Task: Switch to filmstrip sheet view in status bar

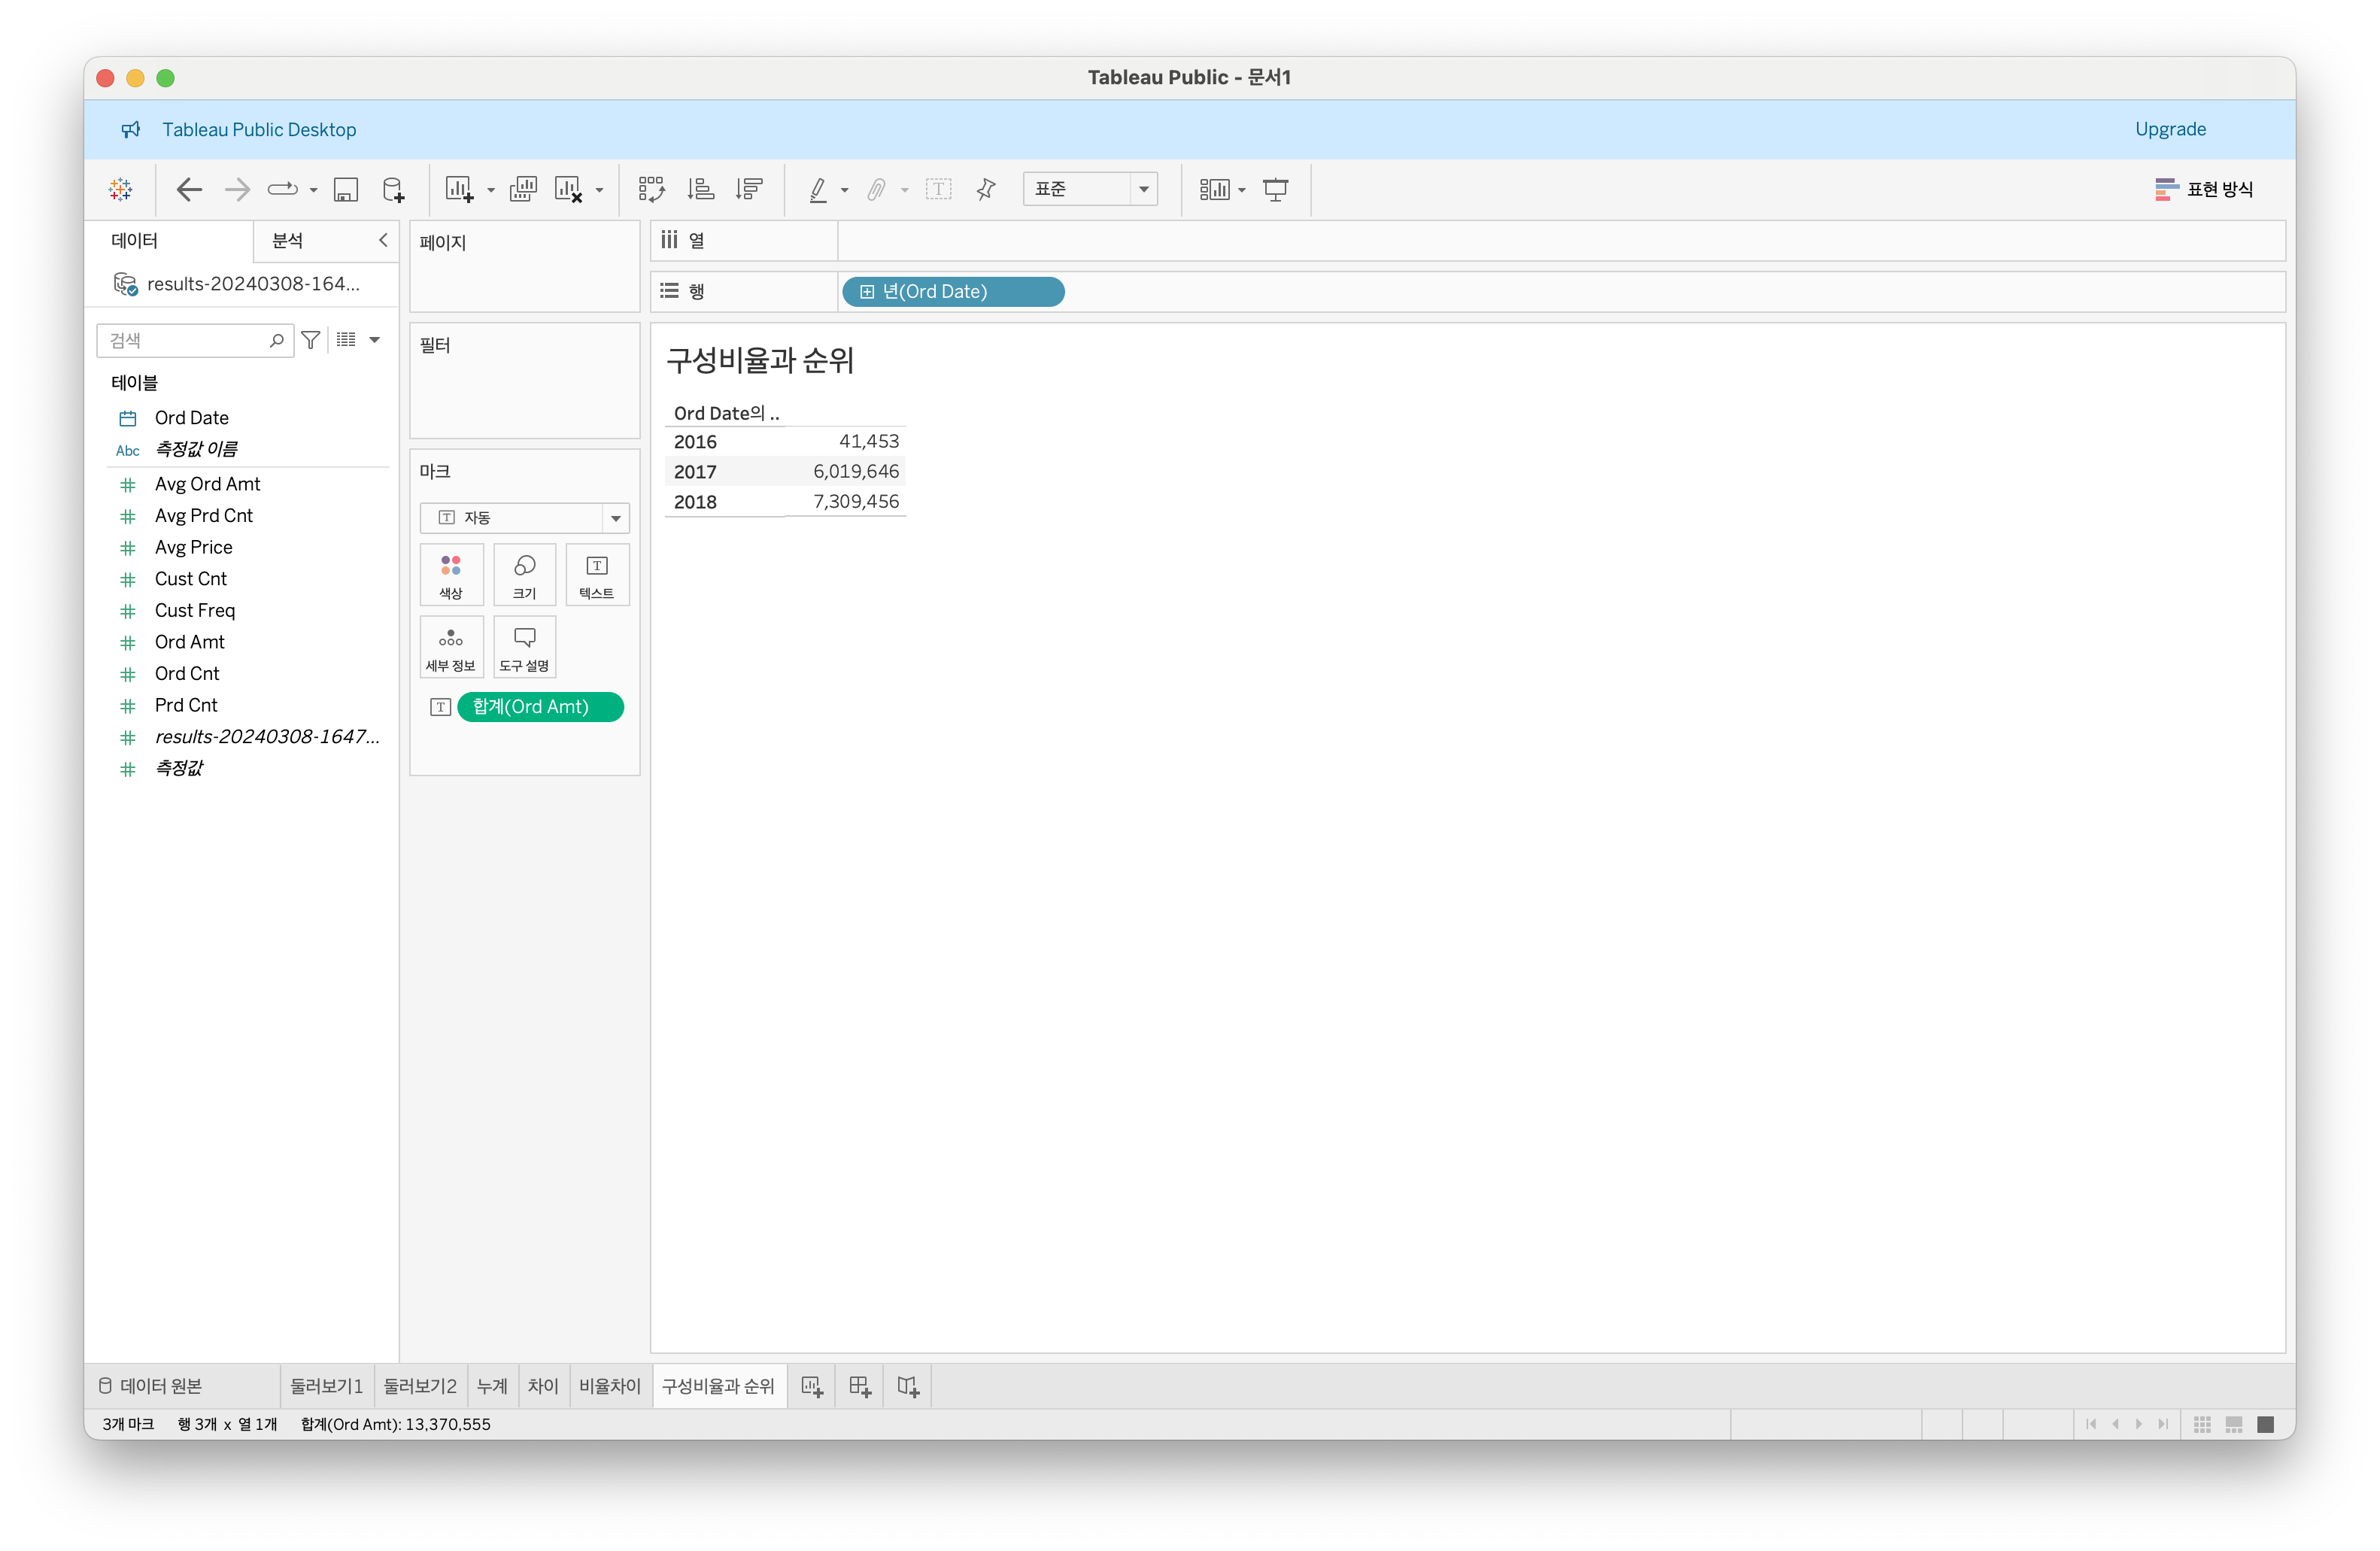Action: pos(2234,1424)
